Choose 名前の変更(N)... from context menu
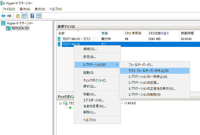 click(x=97, y=106)
